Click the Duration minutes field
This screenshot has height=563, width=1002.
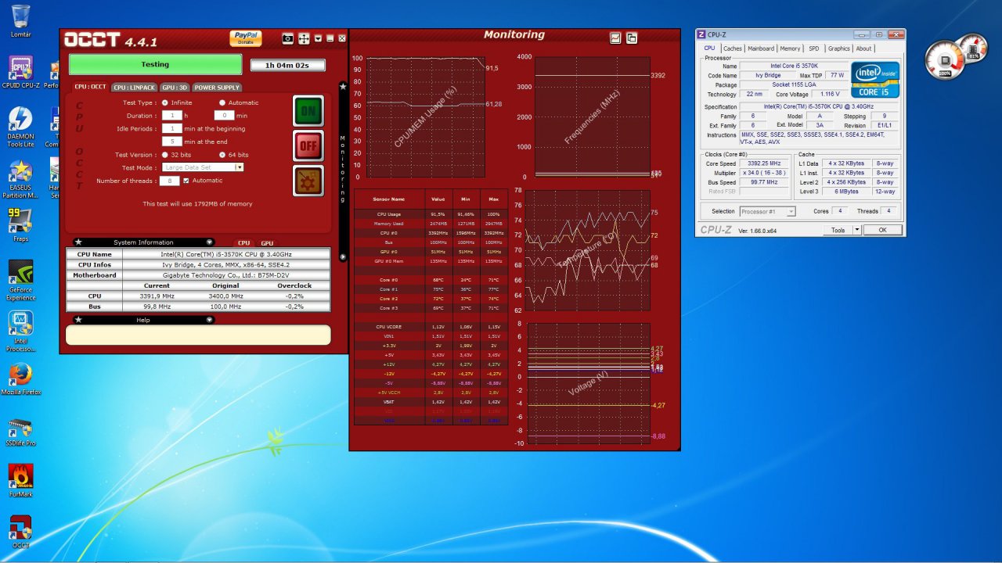pos(224,115)
